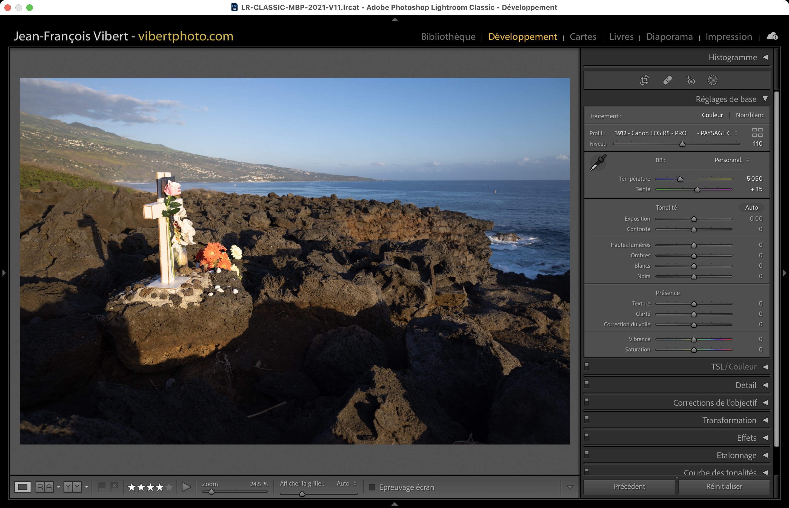
Task: Click the Auto tonality button
Action: [x=751, y=207]
